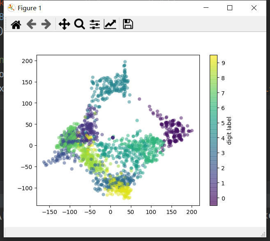Save the figure with floppy disk icon
The height and width of the screenshot is (241, 270).
tap(128, 25)
